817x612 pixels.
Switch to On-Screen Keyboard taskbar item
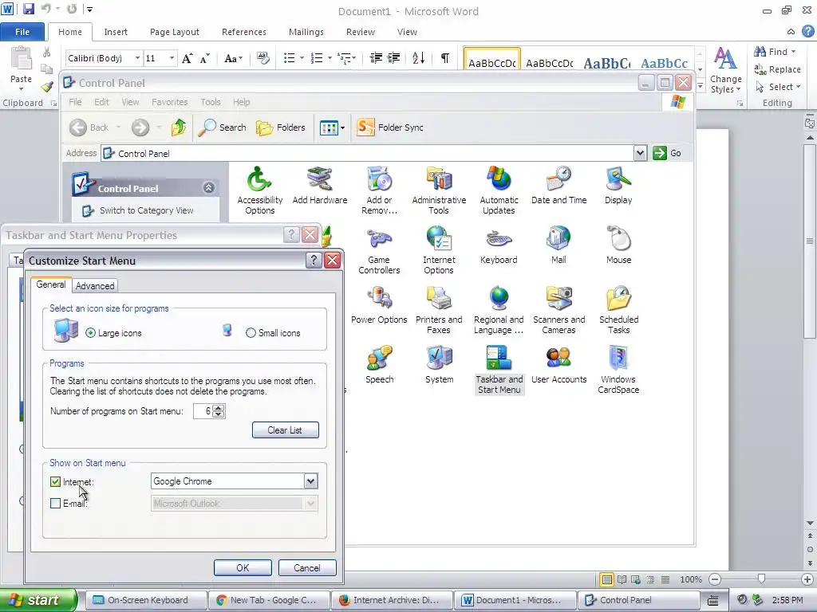point(145,600)
